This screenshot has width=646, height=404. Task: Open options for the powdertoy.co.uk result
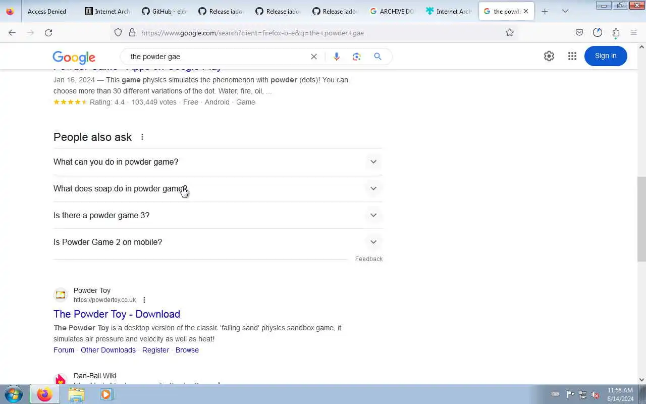144,300
